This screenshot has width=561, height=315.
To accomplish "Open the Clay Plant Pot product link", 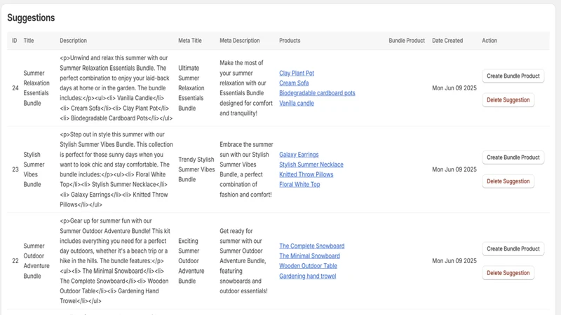I will (297, 73).
